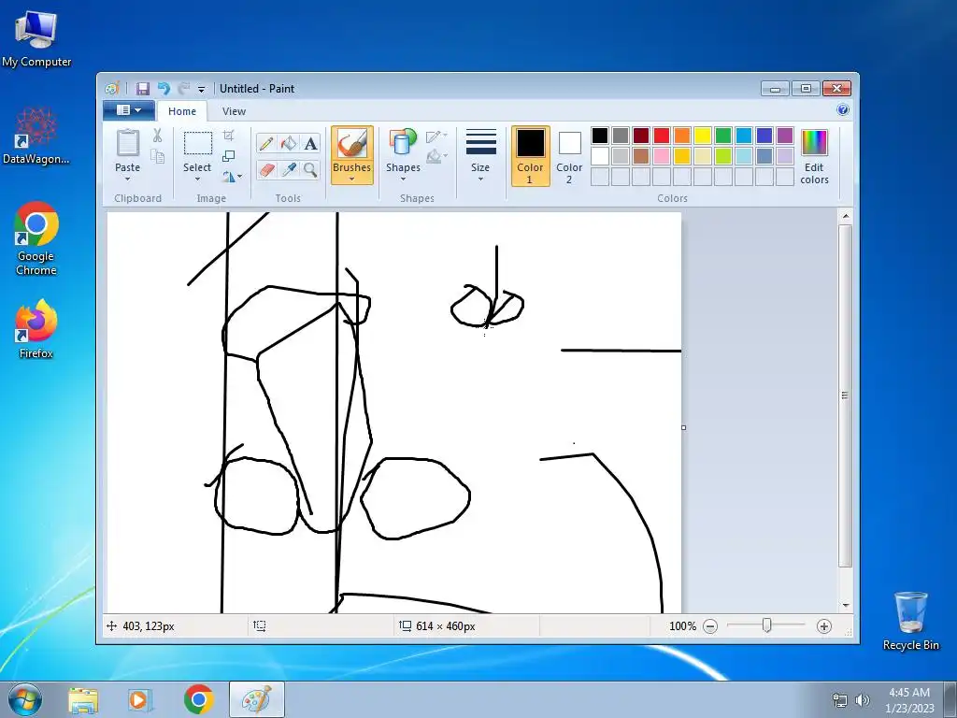Image resolution: width=957 pixels, height=718 pixels.
Task: Open Chrome from the taskbar
Action: [x=198, y=699]
